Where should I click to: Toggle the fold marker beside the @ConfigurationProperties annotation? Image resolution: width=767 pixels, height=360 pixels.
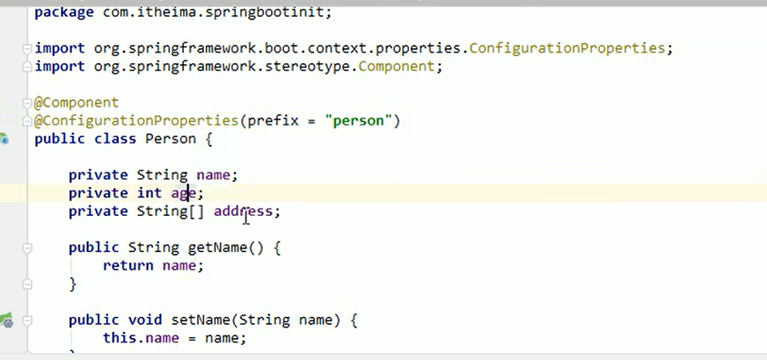pyautogui.click(x=27, y=120)
